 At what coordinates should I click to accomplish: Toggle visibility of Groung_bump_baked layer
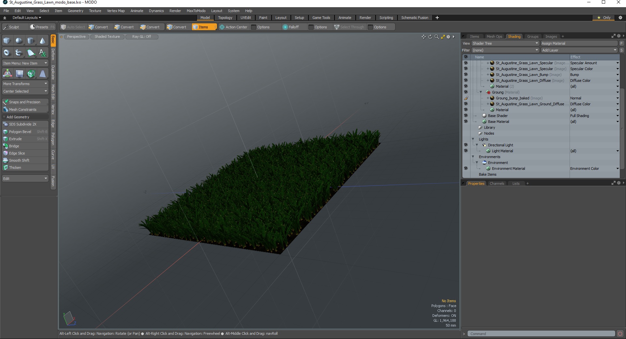(x=466, y=98)
